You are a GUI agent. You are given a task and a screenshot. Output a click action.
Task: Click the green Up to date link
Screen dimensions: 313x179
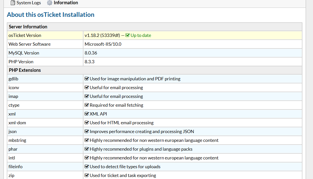point(141,35)
